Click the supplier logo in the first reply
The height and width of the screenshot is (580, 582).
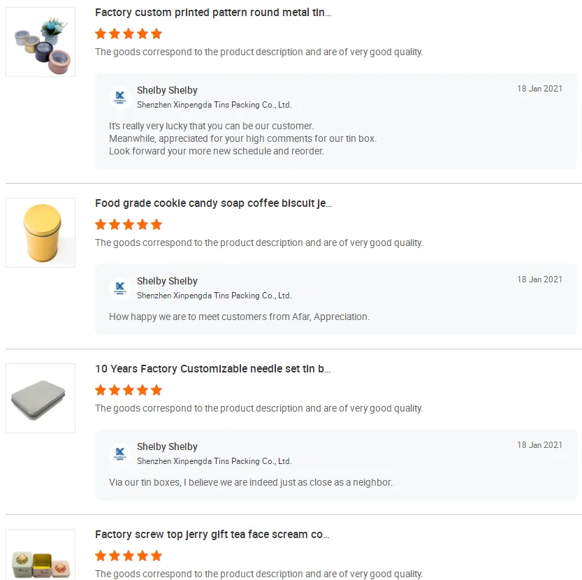click(x=120, y=97)
